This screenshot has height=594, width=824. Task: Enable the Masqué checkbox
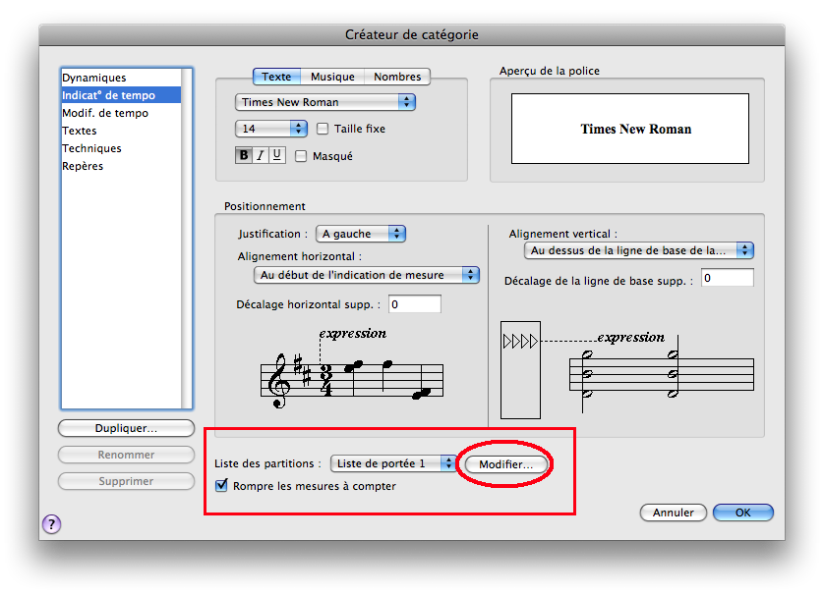[x=301, y=156]
